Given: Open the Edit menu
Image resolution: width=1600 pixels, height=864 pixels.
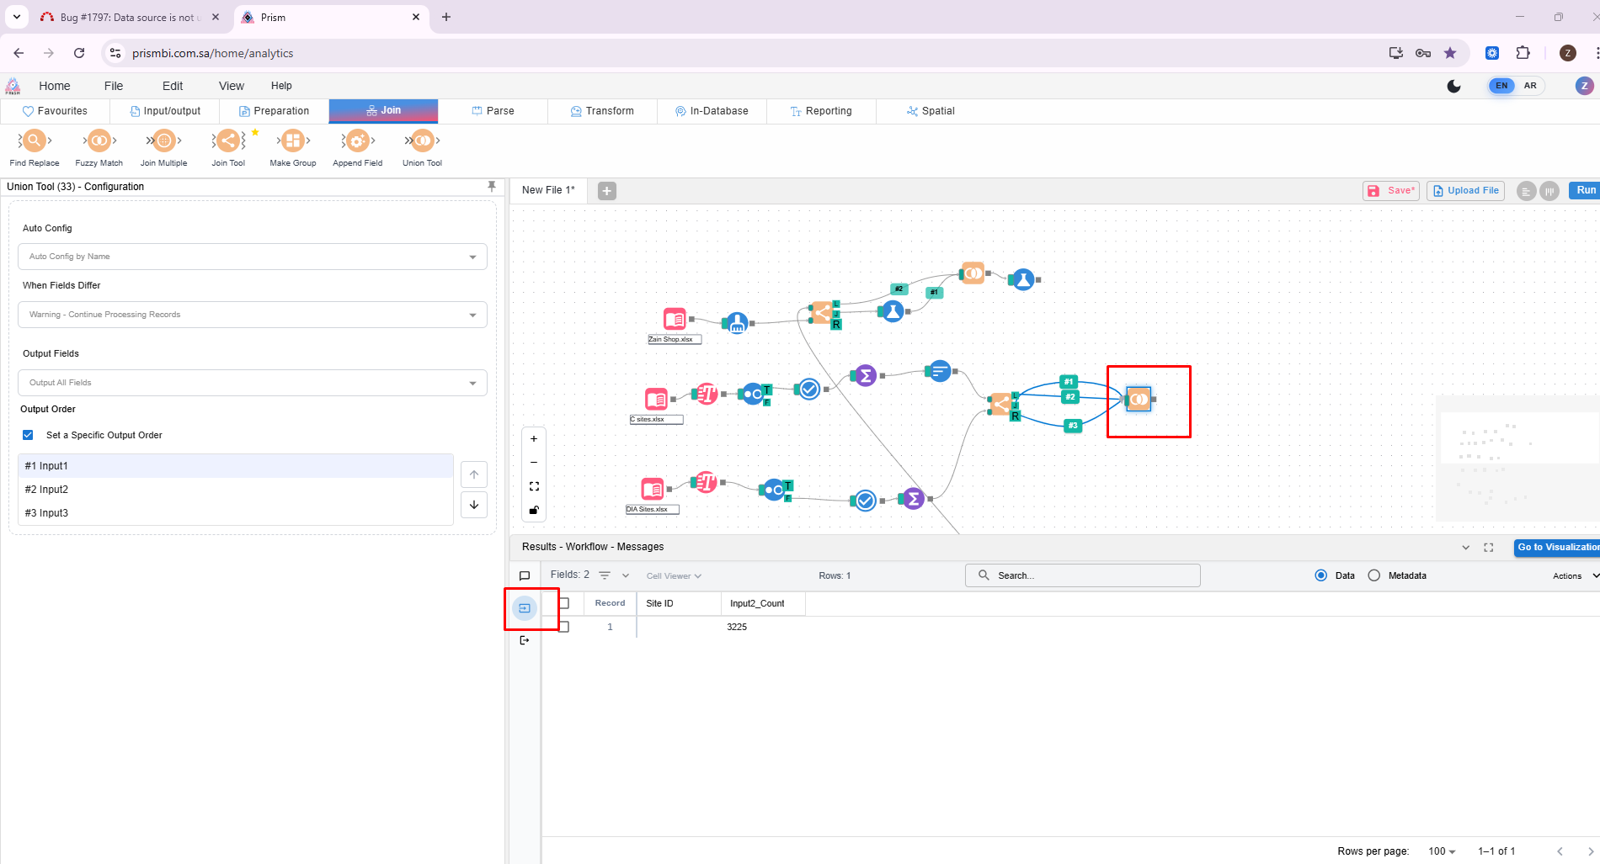Looking at the screenshot, I should tap(173, 86).
